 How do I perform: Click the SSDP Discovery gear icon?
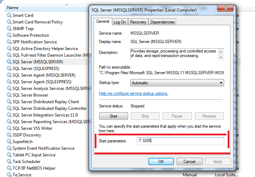point(9,135)
